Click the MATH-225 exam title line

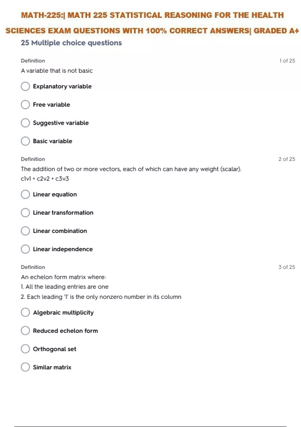pos(152,15)
